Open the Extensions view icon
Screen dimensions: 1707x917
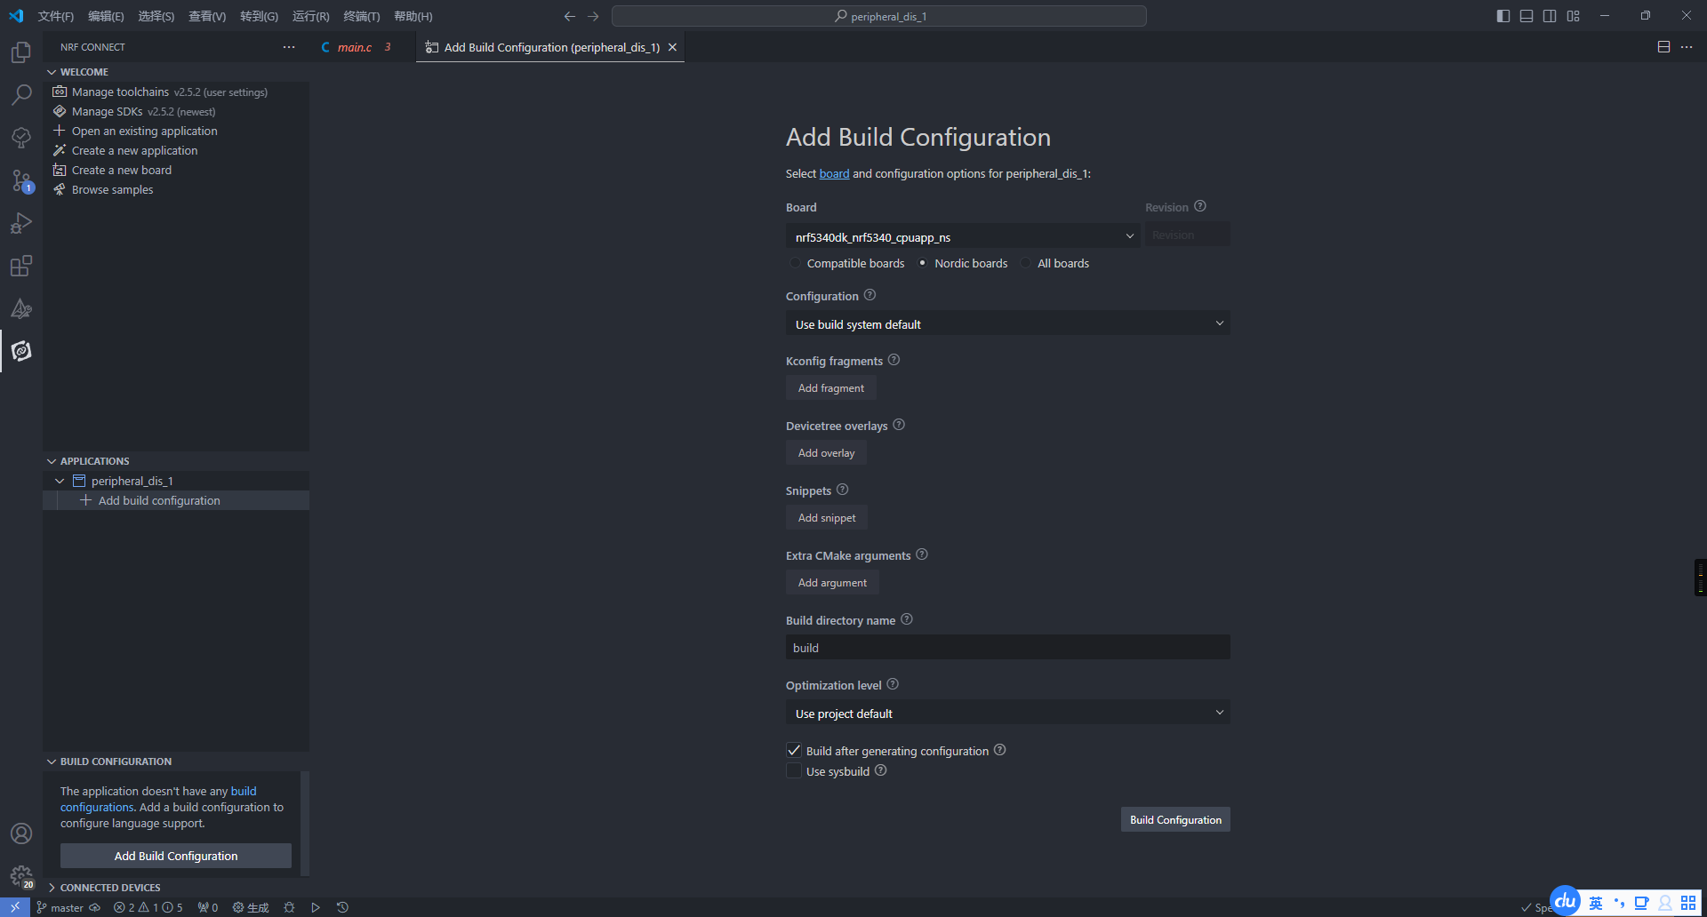[21, 266]
